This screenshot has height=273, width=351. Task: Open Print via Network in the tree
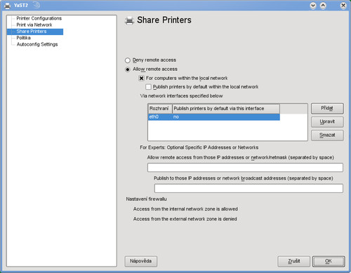click(34, 25)
